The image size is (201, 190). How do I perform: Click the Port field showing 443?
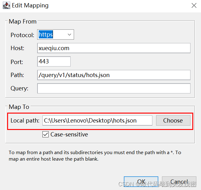54,62
